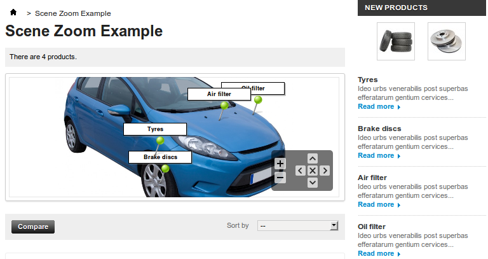
Task: Reset scene view with X button
Action: tap(313, 171)
